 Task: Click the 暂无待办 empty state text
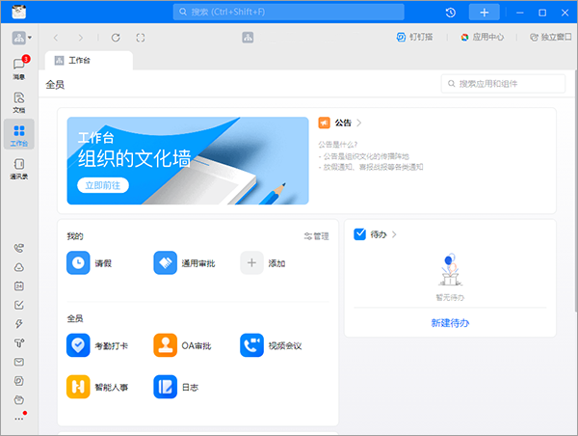[x=450, y=297]
